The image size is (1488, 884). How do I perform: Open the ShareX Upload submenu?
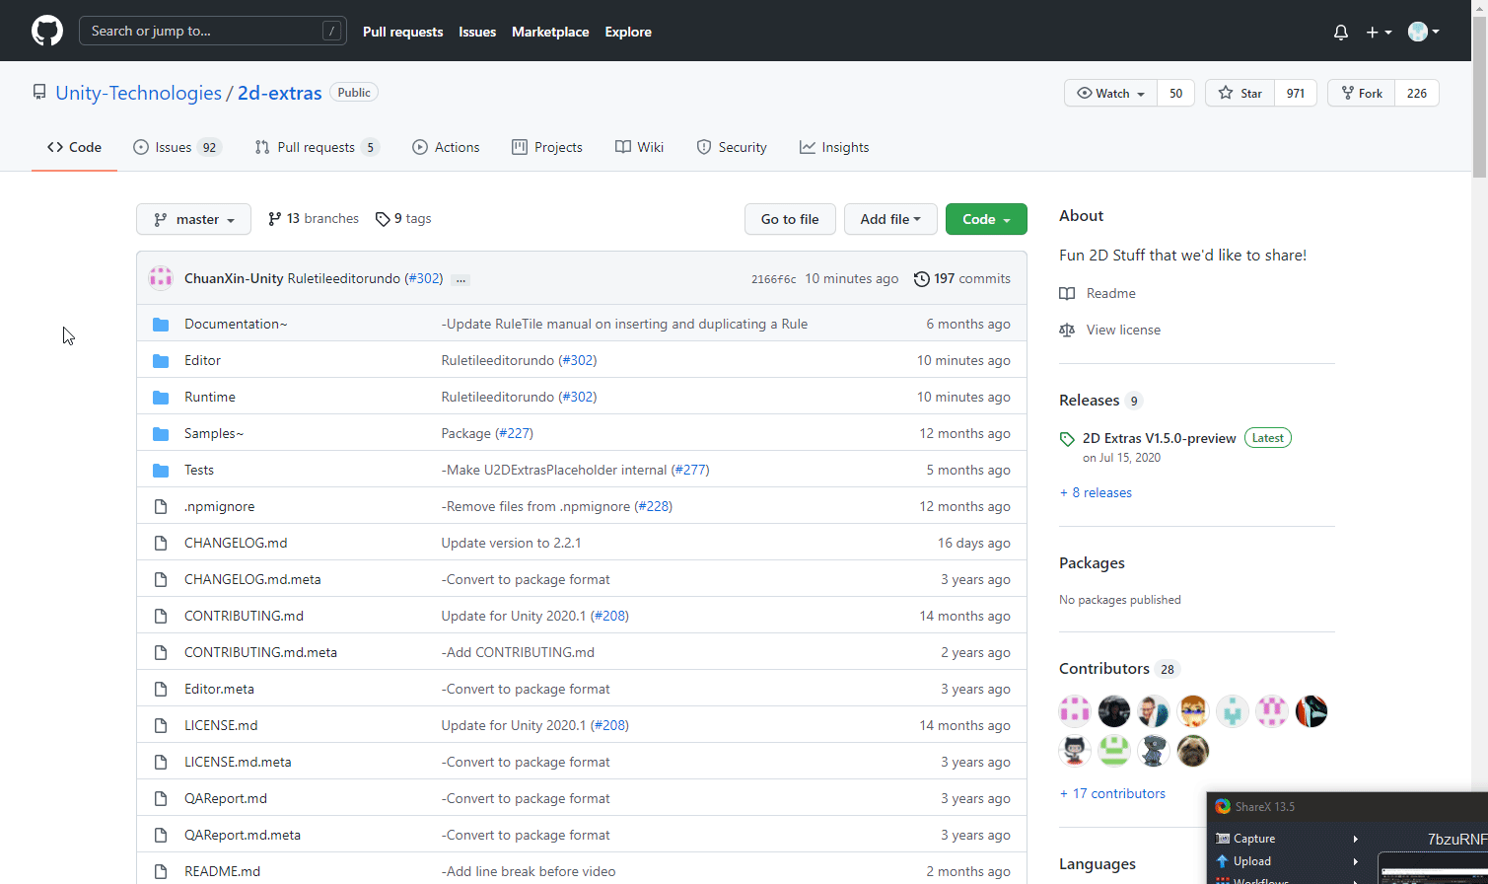[x=1287, y=861]
